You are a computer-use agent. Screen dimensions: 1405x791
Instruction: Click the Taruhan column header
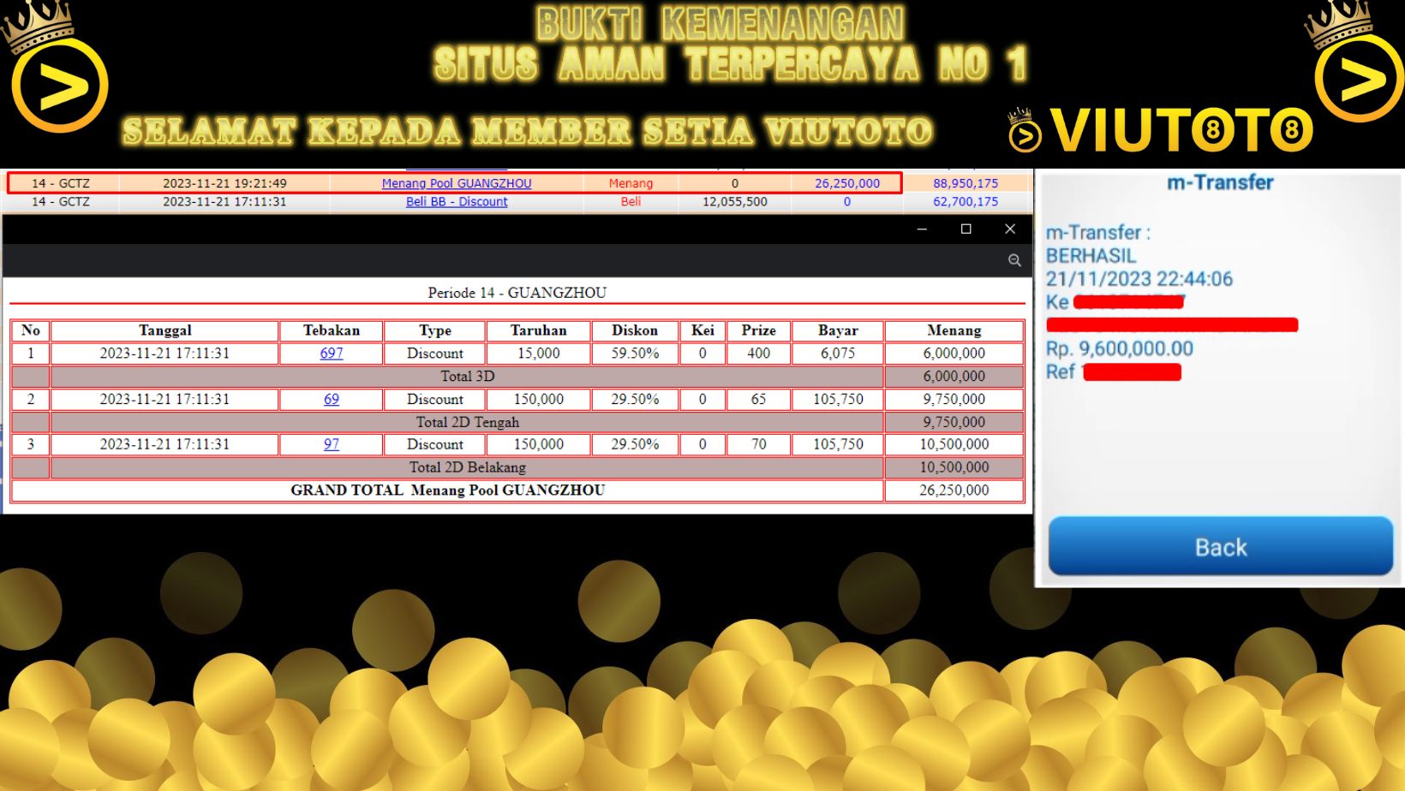pyautogui.click(x=539, y=330)
